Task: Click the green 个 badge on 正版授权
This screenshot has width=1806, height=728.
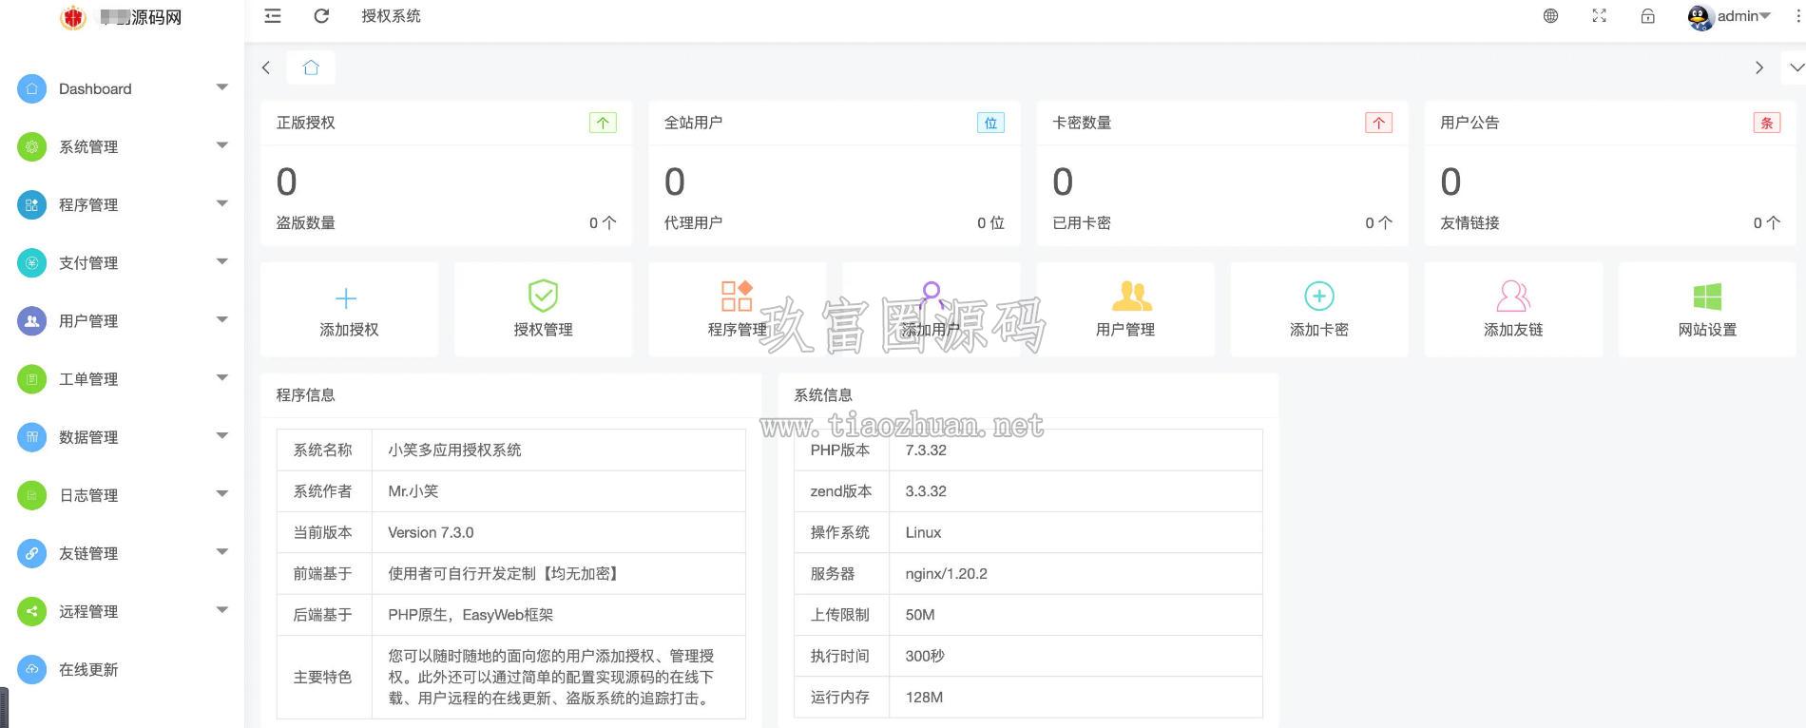Action: tap(603, 123)
